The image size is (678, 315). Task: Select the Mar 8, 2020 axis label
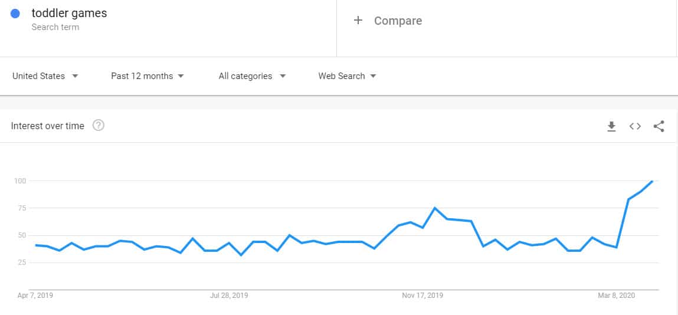click(x=617, y=296)
